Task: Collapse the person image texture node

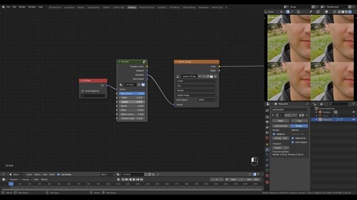Action: coord(176,62)
